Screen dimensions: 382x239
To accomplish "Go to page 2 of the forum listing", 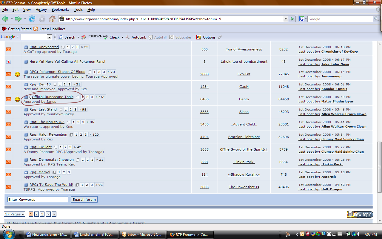I will pyautogui.click(x=36, y=214).
